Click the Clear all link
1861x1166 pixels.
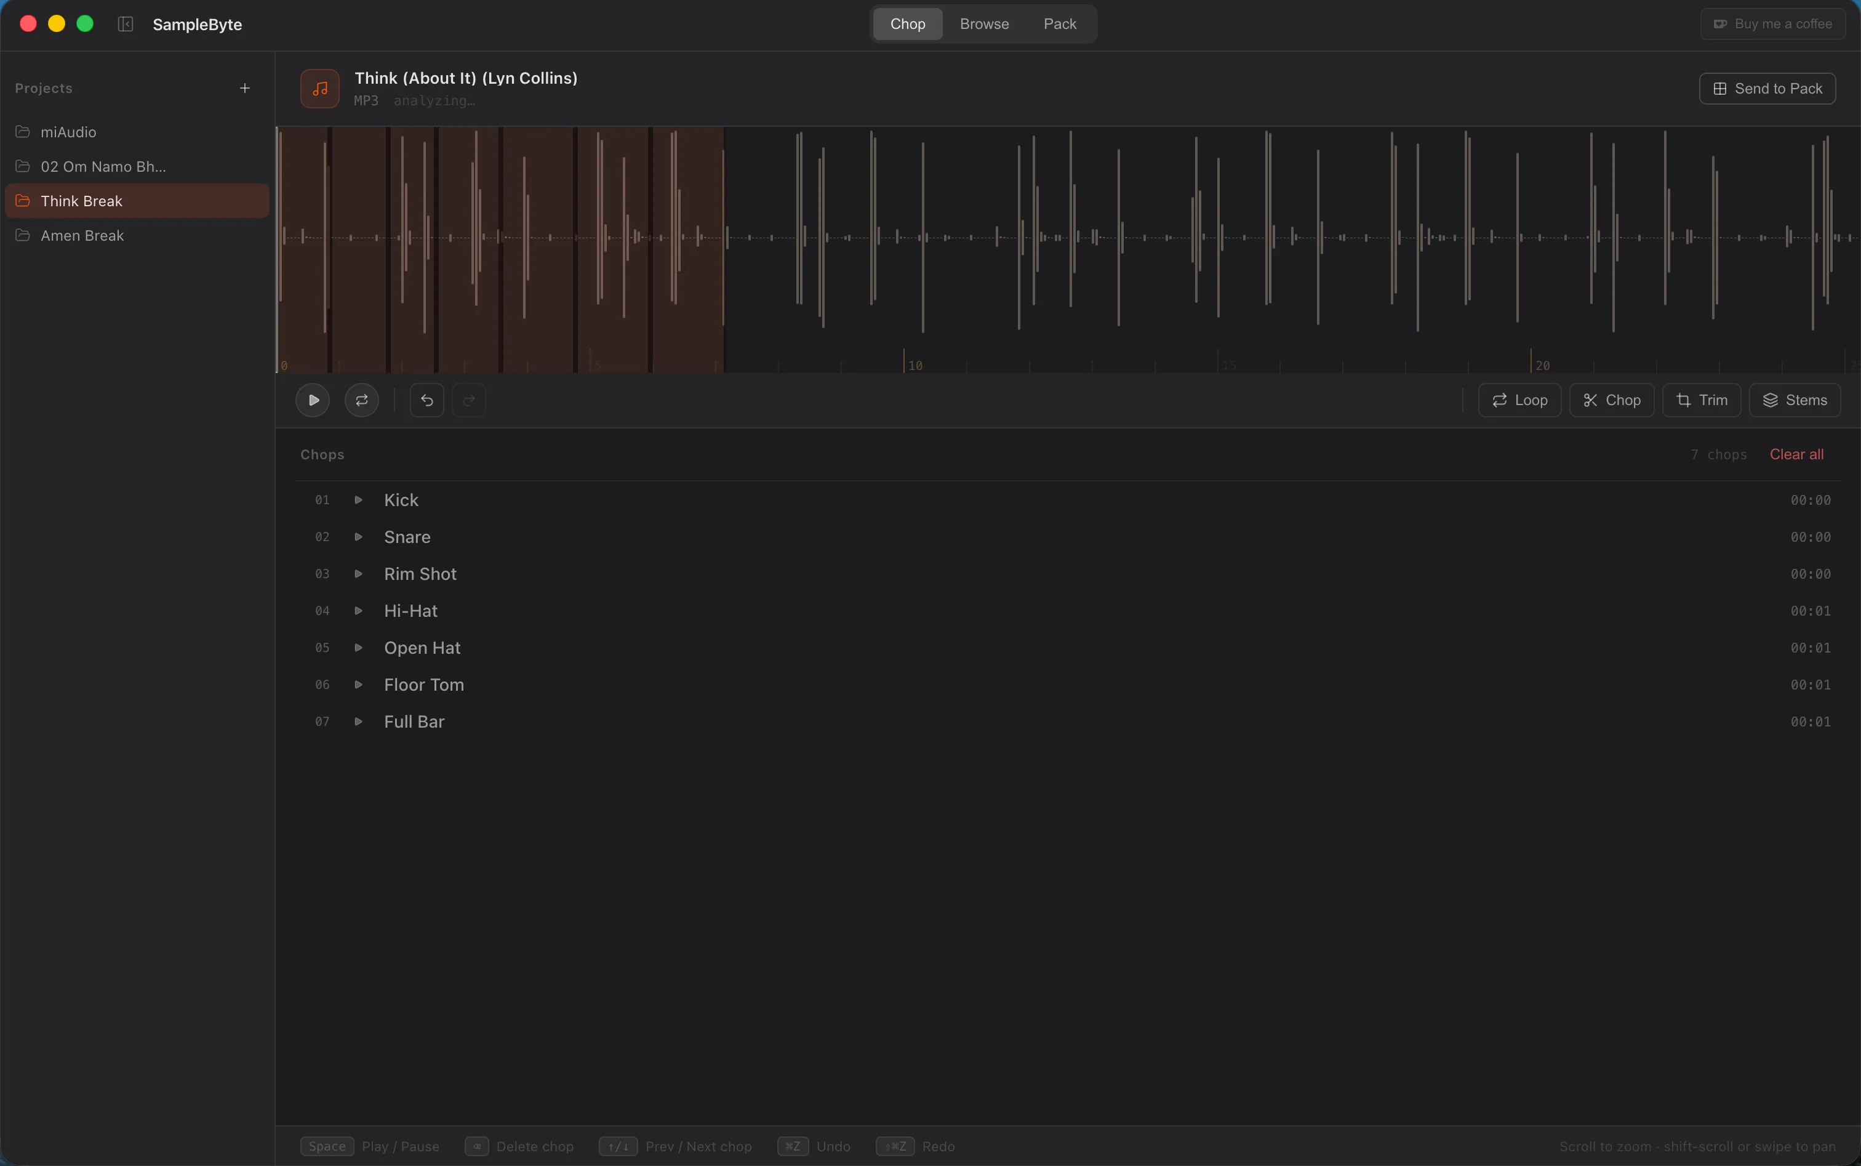(x=1796, y=454)
